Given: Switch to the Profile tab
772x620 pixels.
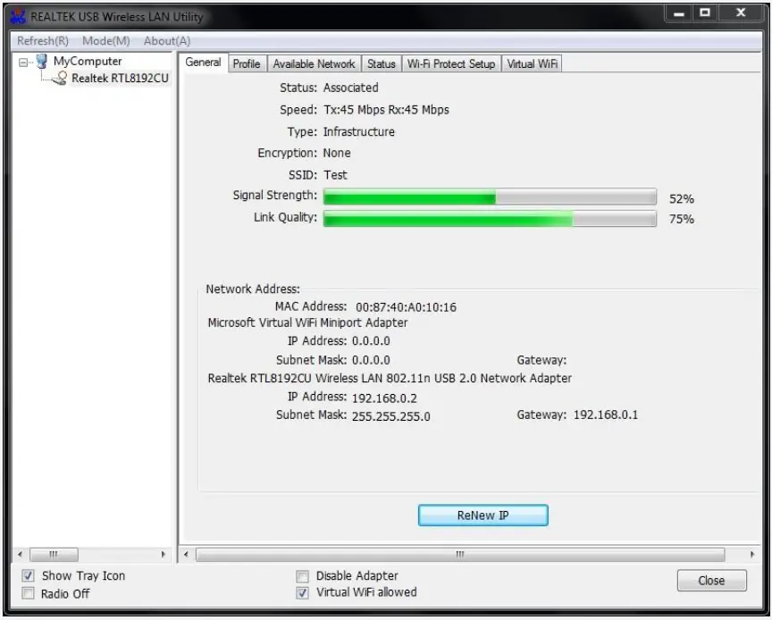Looking at the screenshot, I should (247, 63).
